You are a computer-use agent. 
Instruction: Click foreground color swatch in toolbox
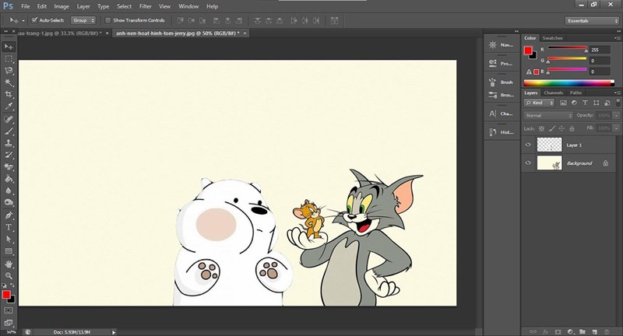tap(6, 295)
